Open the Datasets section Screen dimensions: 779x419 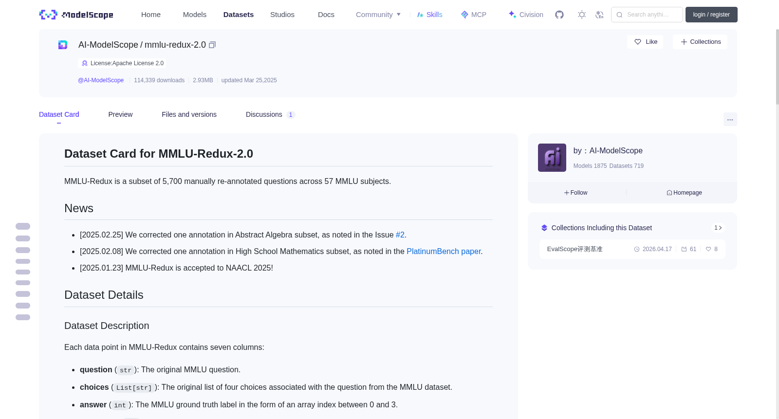[x=239, y=15]
